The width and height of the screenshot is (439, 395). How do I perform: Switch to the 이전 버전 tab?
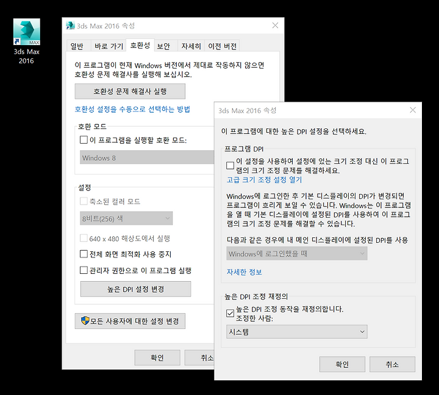(223, 46)
